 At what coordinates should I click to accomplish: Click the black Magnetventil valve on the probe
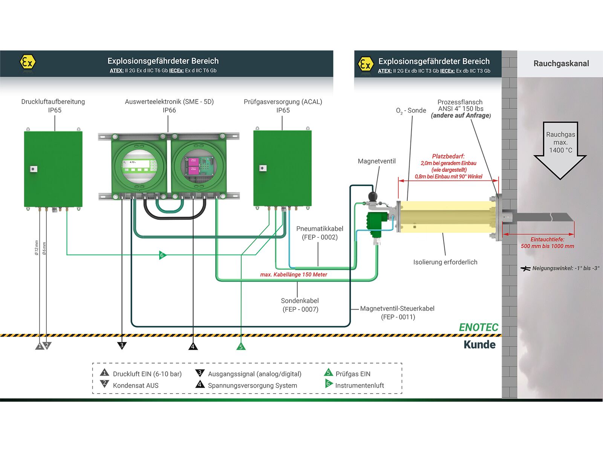pyautogui.click(x=372, y=197)
